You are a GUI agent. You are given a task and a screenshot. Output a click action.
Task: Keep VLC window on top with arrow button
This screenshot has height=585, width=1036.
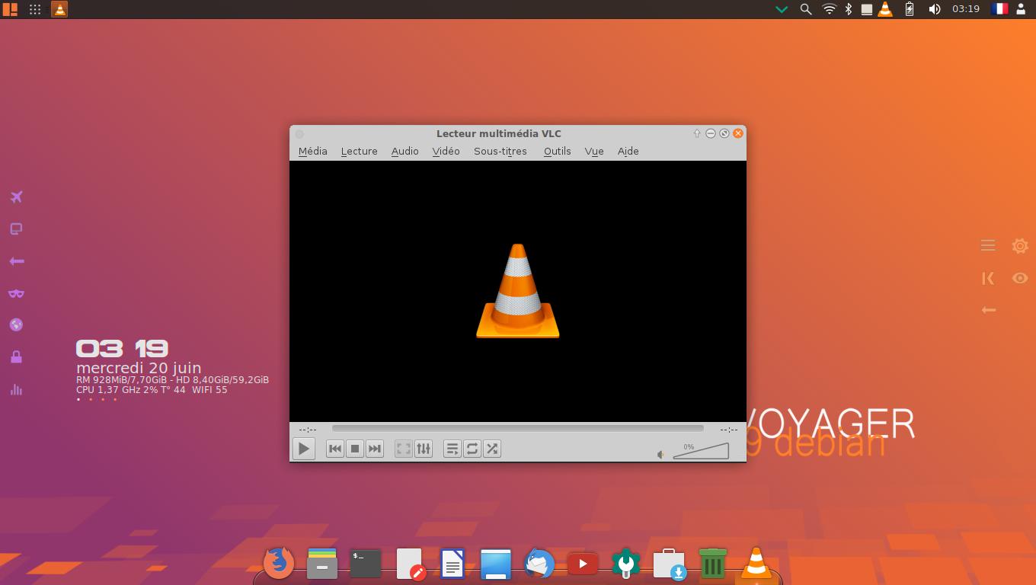[x=696, y=133]
